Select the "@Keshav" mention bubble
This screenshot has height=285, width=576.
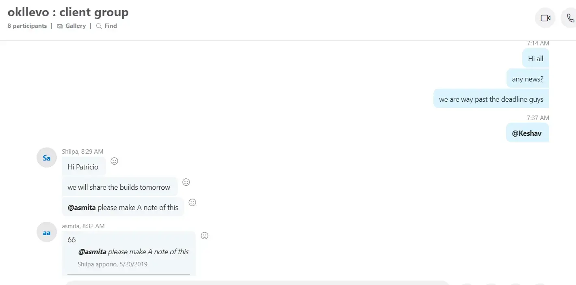[527, 133]
